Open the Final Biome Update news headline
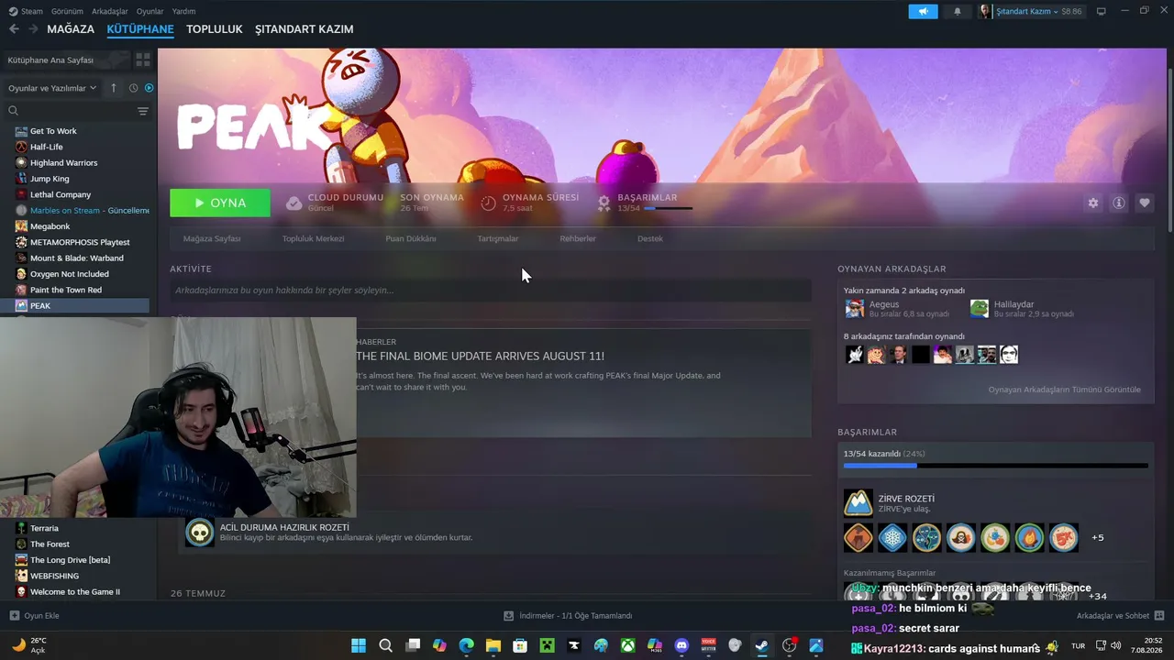The image size is (1174, 660). [x=480, y=356]
